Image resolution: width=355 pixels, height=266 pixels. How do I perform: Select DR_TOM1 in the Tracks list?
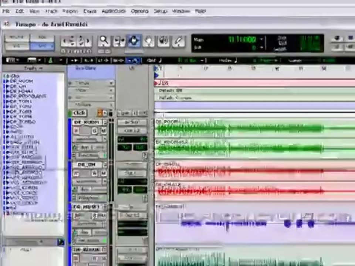point(21,101)
